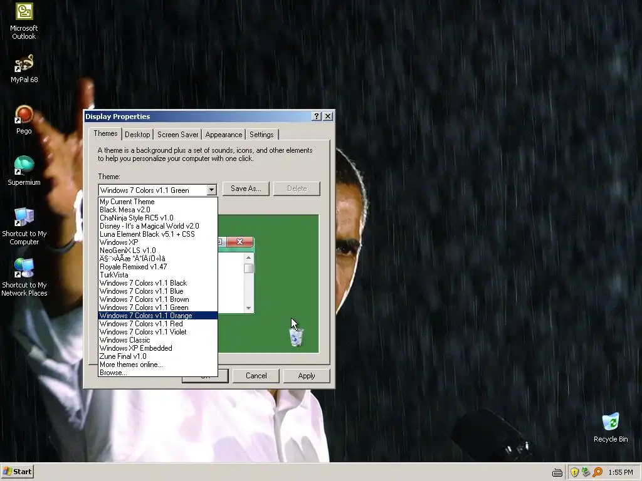
Task: Click More themes online... entry
Action: coord(157,365)
